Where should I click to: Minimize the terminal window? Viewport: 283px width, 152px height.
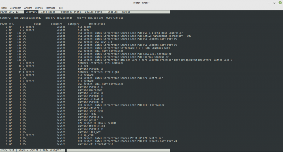coord(269,3)
